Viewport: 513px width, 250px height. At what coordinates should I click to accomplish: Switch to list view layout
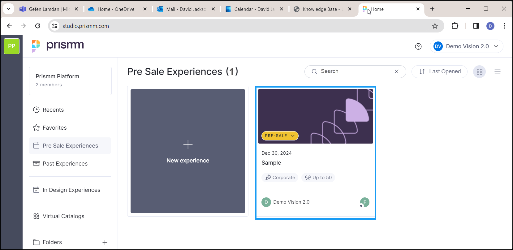click(x=497, y=72)
